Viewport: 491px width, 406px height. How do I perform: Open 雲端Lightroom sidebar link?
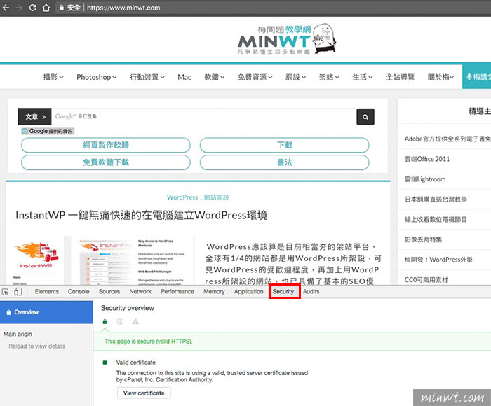(x=425, y=179)
